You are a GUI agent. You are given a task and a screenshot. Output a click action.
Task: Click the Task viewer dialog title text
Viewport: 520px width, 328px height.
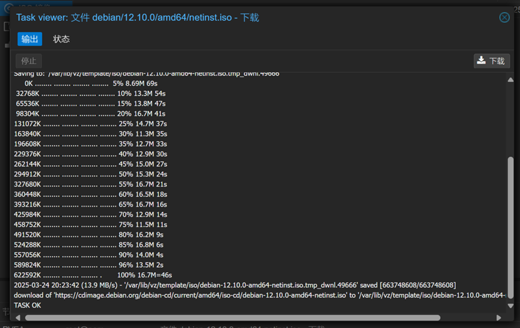138,17
